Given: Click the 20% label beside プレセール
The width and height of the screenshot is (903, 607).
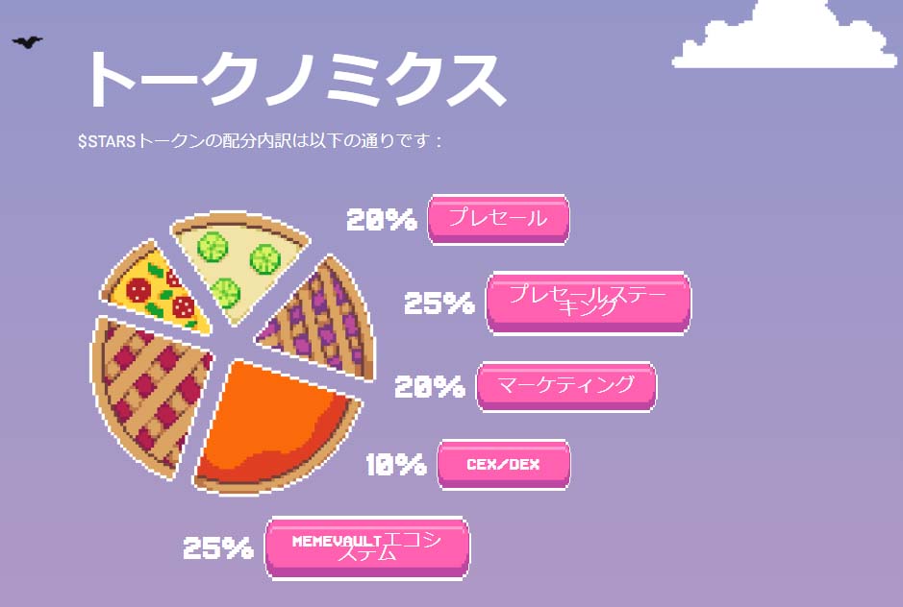Looking at the screenshot, I should (382, 220).
